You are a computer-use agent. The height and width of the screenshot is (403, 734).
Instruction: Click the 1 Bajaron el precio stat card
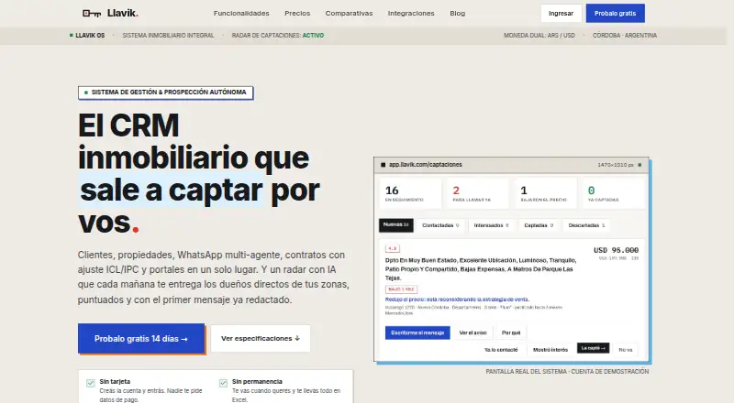pyautogui.click(x=545, y=193)
